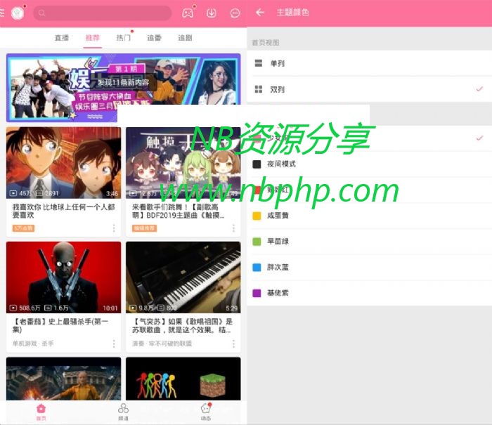Click the orange tag under the Conan video
The height and width of the screenshot is (425, 492).
(23, 228)
